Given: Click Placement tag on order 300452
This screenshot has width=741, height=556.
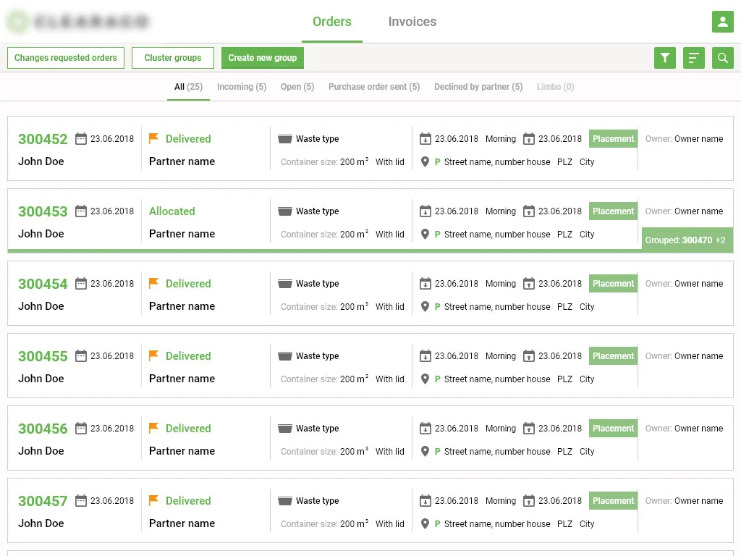Looking at the screenshot, I should click(613, 139).
